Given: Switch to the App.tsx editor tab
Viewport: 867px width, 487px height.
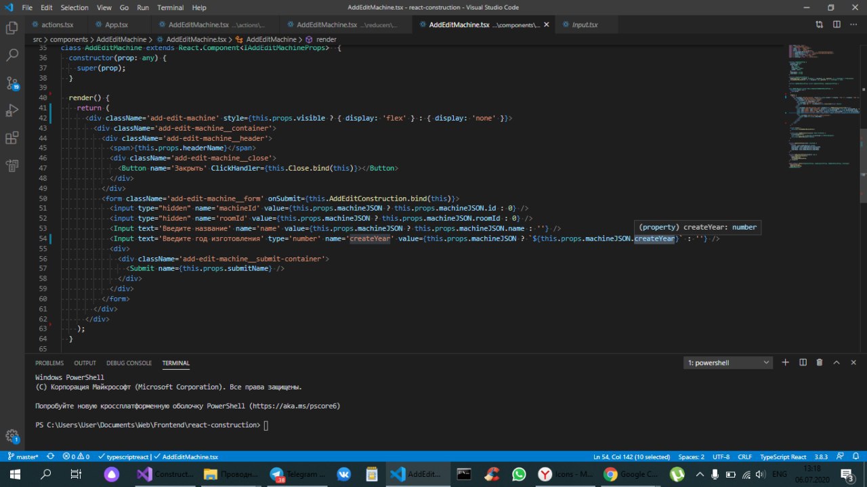Looking at the screenshot, I should tap(117, 24).
